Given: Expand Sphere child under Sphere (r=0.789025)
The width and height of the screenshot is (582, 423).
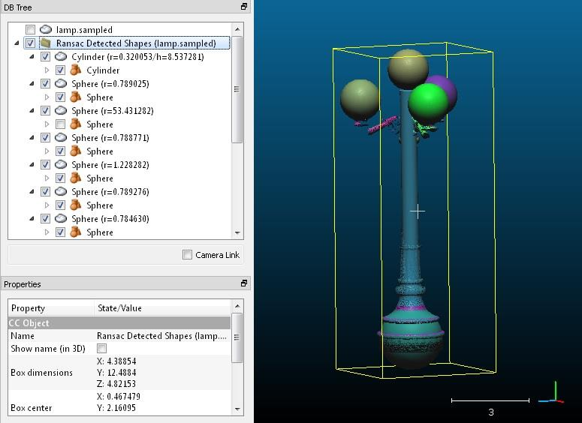Looking at the screenshot, I should click(x=47, y=97).
